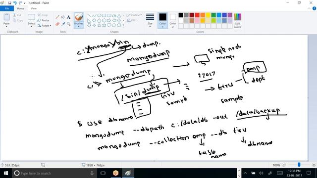
Task: Open the File menu
Action: (x=7, y=8)
